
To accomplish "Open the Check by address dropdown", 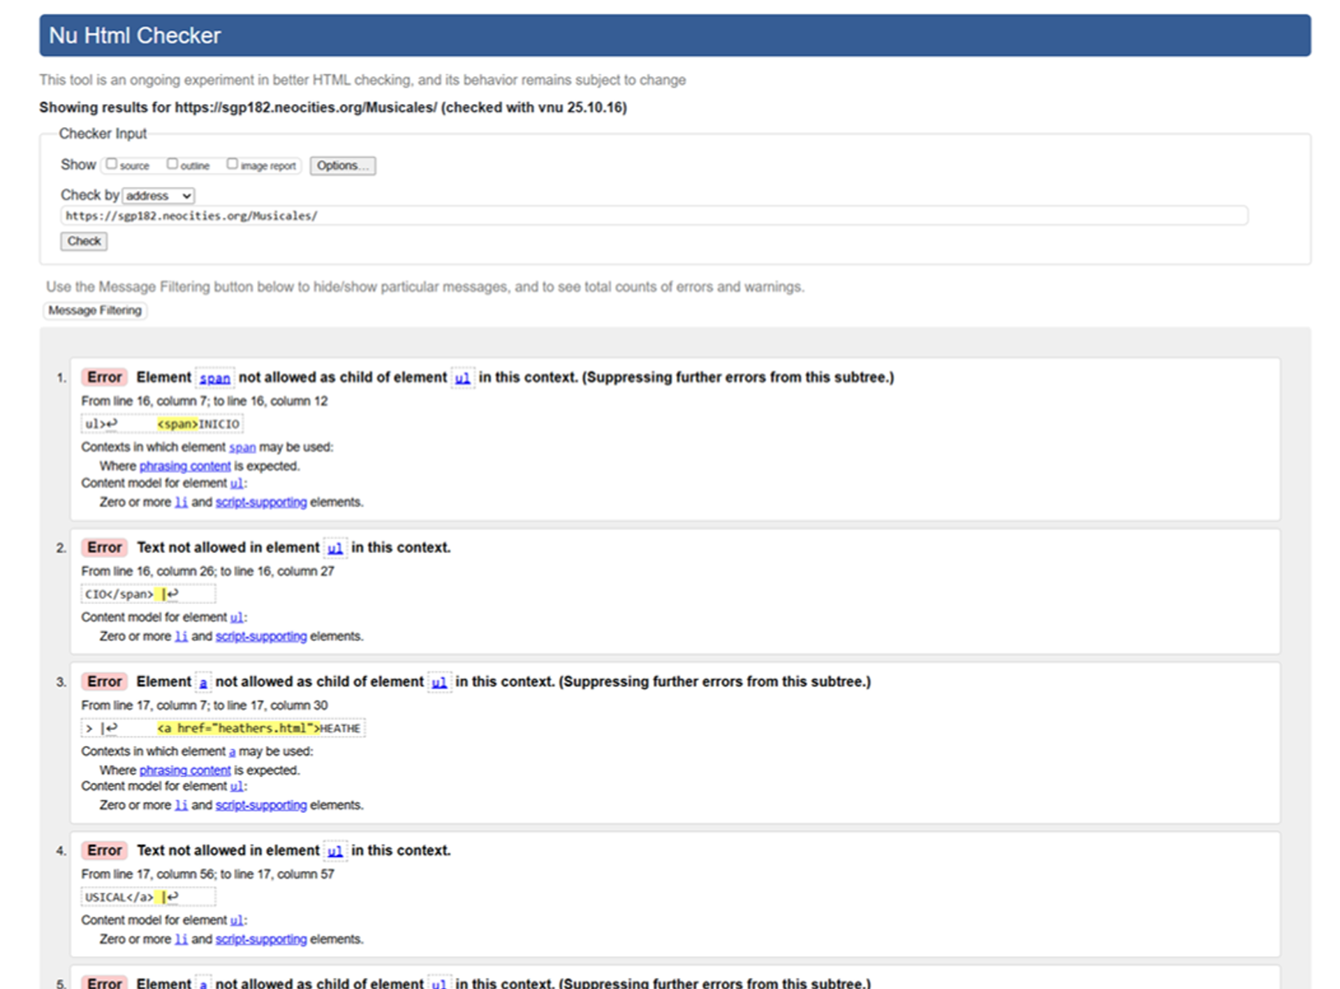I will [x=159, y=196].
